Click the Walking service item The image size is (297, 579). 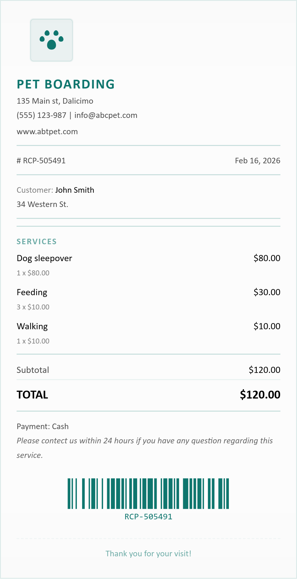[32, 326]
